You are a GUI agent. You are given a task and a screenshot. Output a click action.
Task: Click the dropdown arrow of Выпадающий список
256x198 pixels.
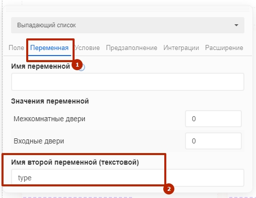236,25
